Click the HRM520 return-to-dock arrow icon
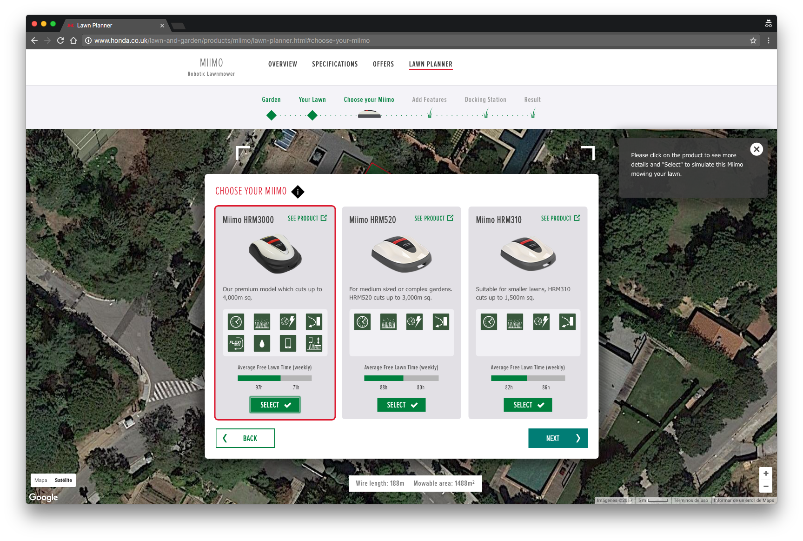This screenshot has width=803, height=541. pos(441,322)
